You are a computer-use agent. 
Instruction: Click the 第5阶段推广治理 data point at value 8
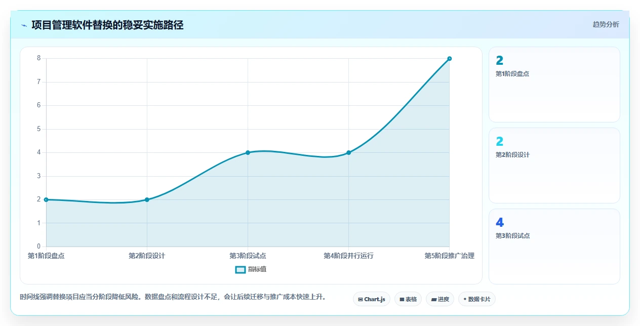tap(449, 59)
